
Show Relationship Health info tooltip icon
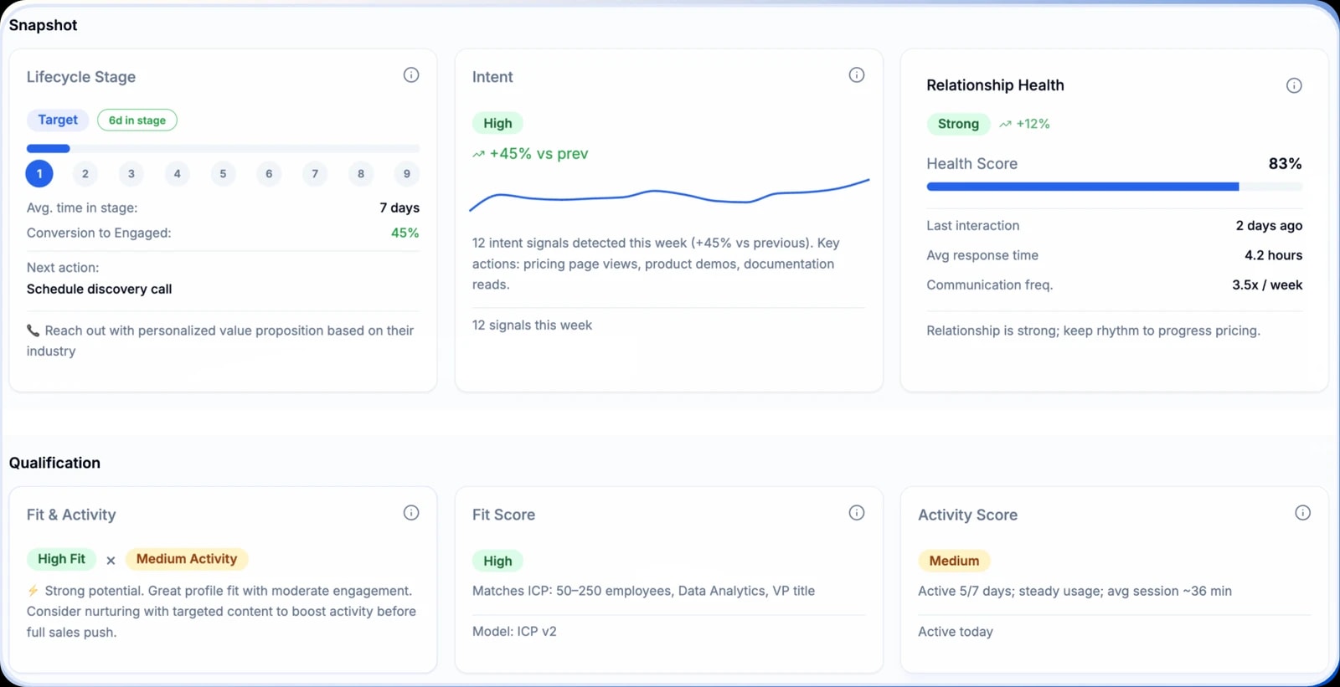tap(1294, 85)
